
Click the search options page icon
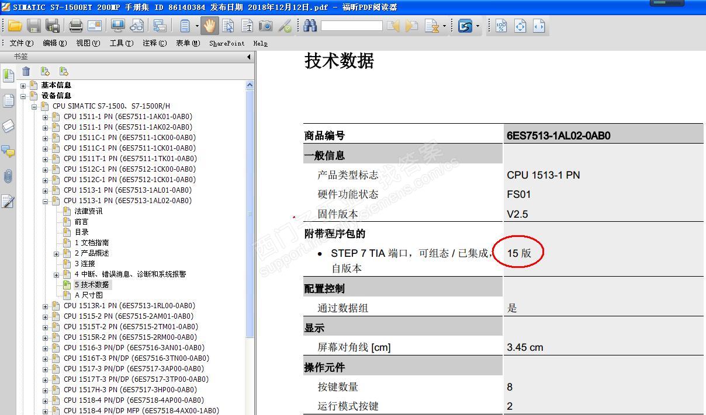432,26
